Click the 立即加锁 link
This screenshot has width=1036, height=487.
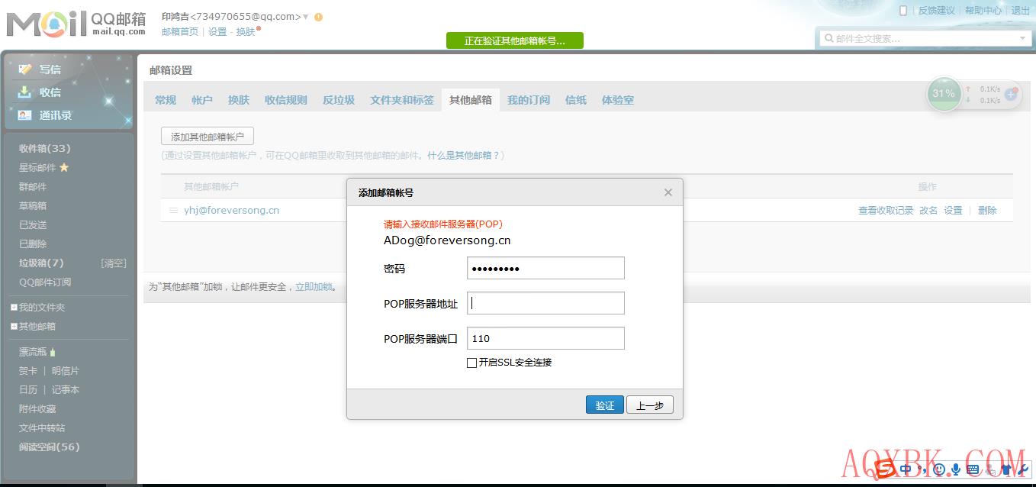314,287
